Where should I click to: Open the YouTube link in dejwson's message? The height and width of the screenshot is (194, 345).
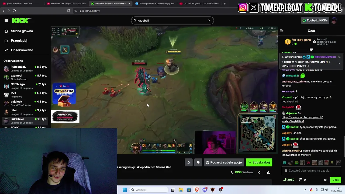pyautogui.click(x=302, y=119)
